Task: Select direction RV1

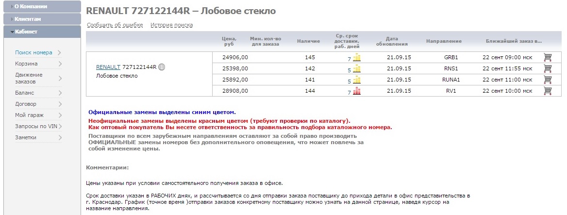Action: pyautogui.click(x=451, y=91)
